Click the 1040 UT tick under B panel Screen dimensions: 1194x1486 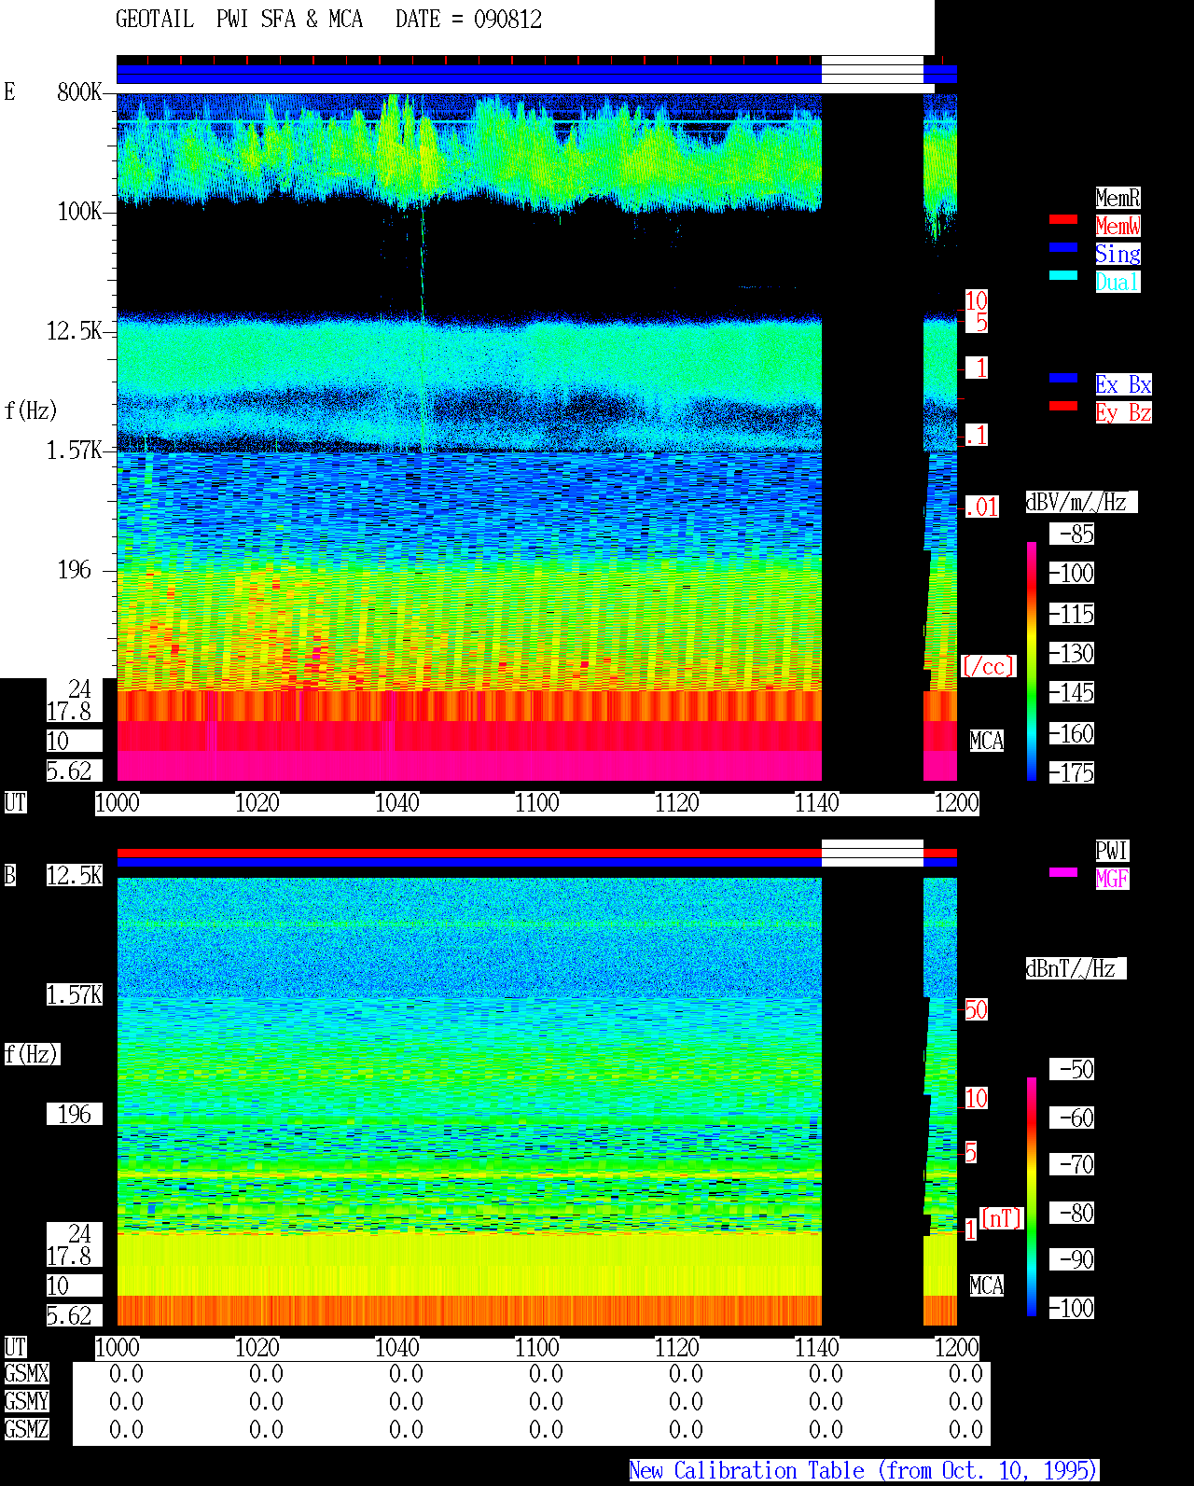click(x=397, y=1348)
